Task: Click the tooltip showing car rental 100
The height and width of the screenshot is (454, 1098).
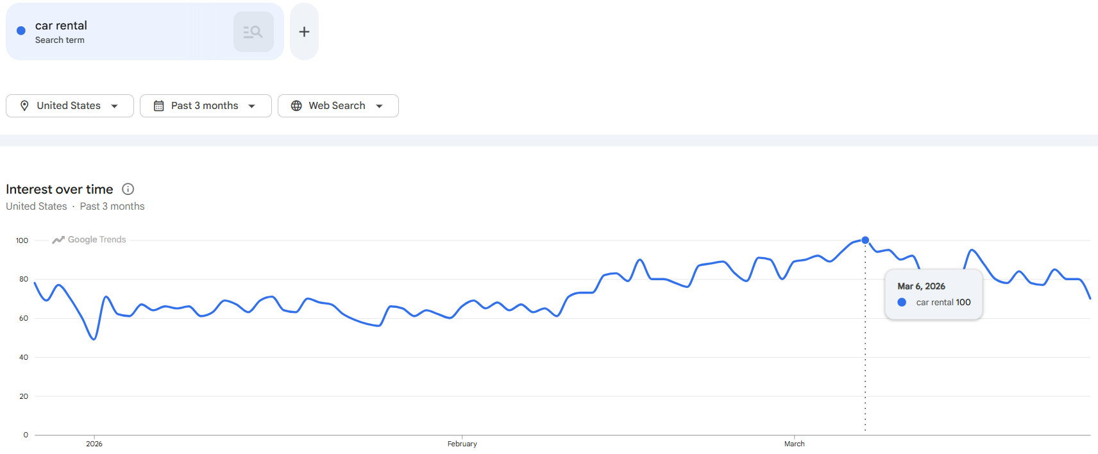Action: [934, 294]
